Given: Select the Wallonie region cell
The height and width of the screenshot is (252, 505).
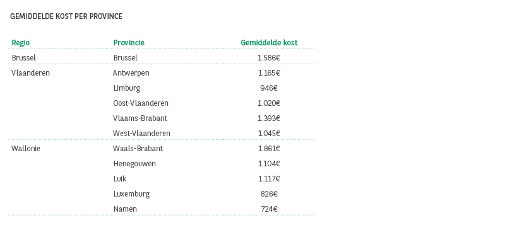Looking at the screenshot, I should pyautogui.click(x=26, y=149).
